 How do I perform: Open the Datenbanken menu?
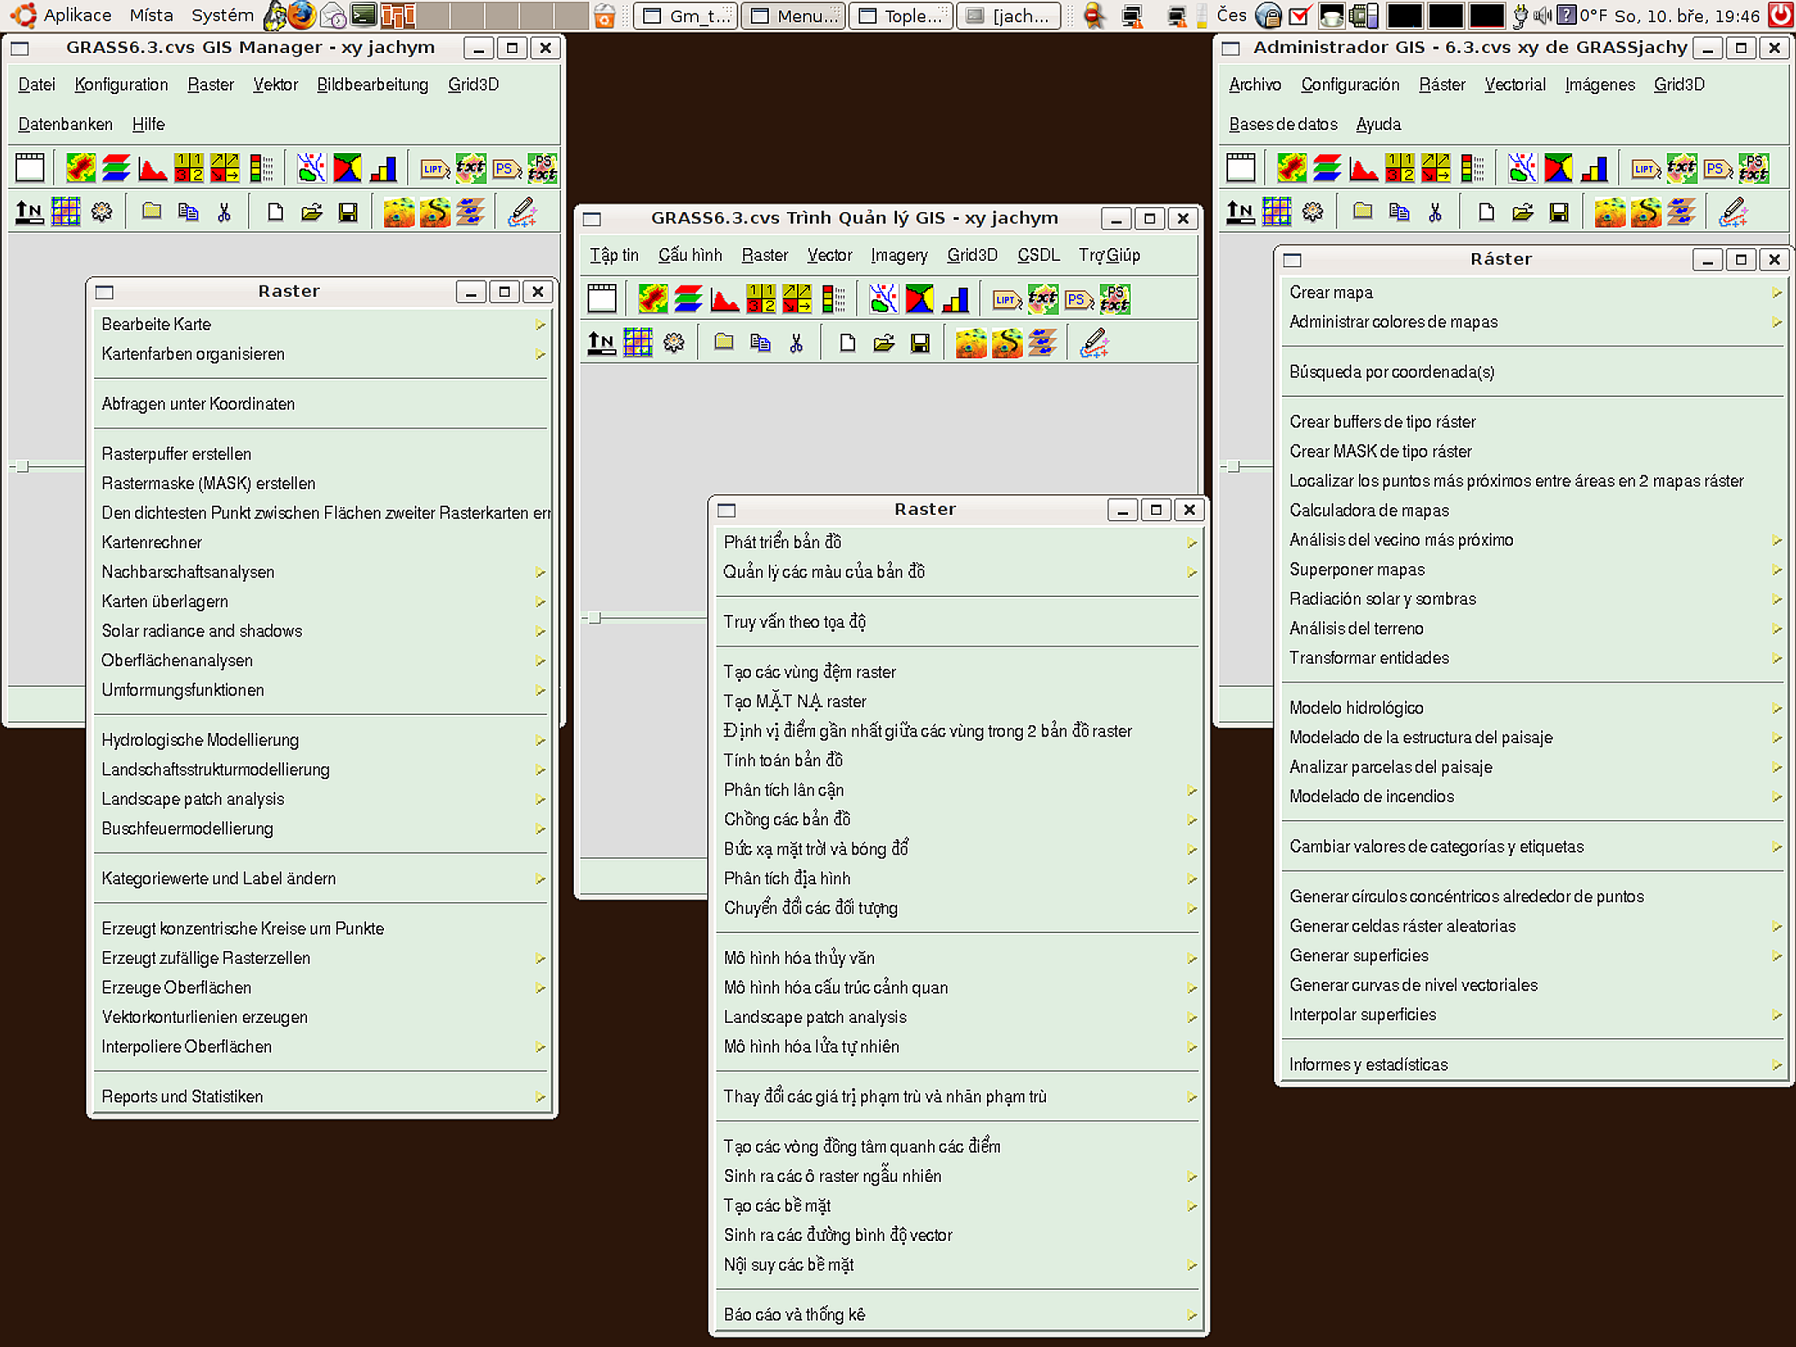65,124
